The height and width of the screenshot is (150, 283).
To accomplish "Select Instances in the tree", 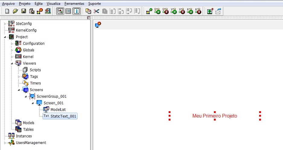I will 24,136.
